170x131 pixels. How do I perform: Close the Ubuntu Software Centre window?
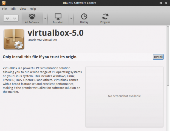pos(166,3)
